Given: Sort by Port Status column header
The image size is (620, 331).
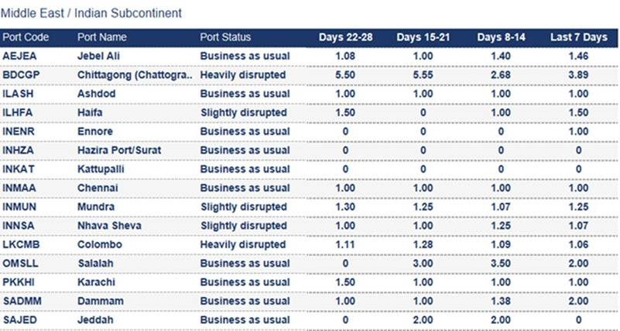Looking at the screenshot, I should [x=225, y=37].
